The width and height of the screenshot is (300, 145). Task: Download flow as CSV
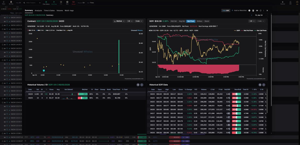pos(290,2)
